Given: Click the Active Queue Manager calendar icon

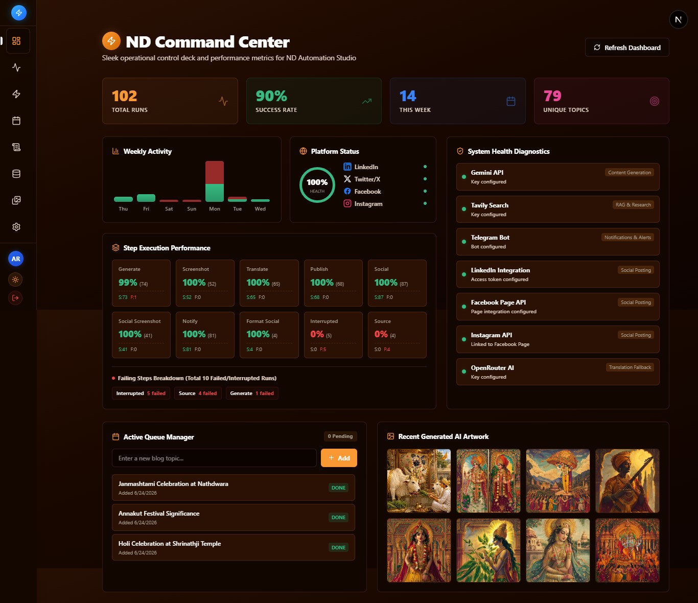Looking at the screenshot, I should point(115,437).
